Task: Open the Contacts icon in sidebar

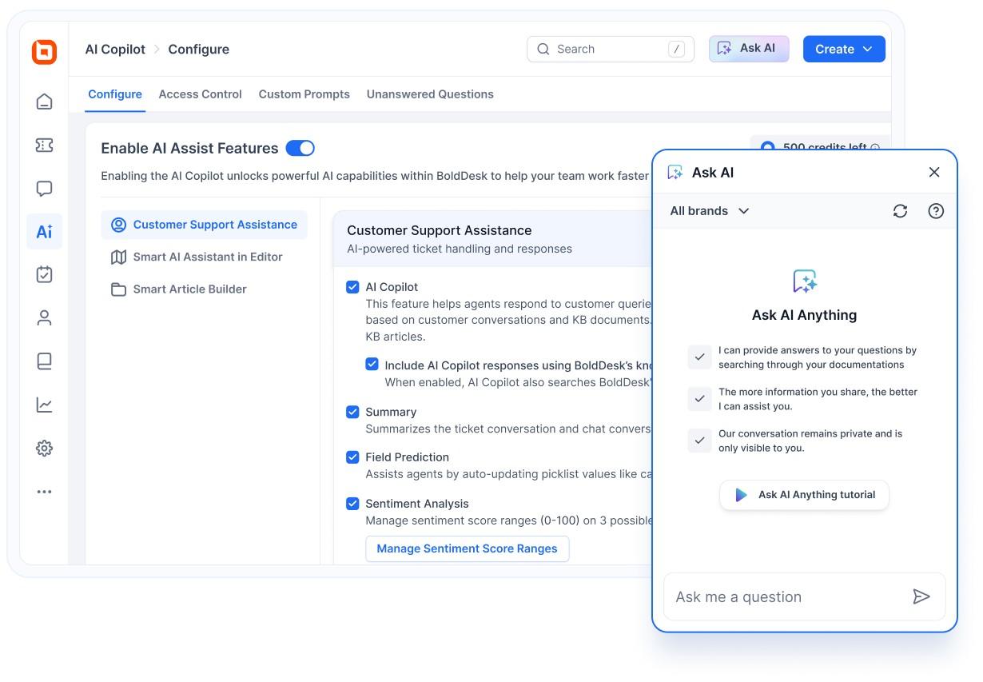Action: (45, 318)
